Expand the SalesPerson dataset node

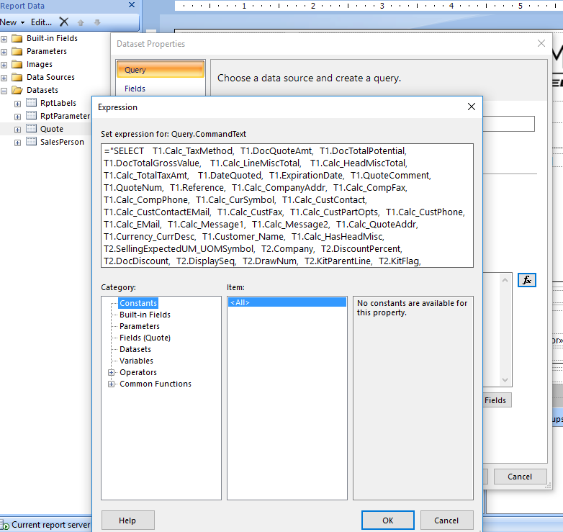17,143
